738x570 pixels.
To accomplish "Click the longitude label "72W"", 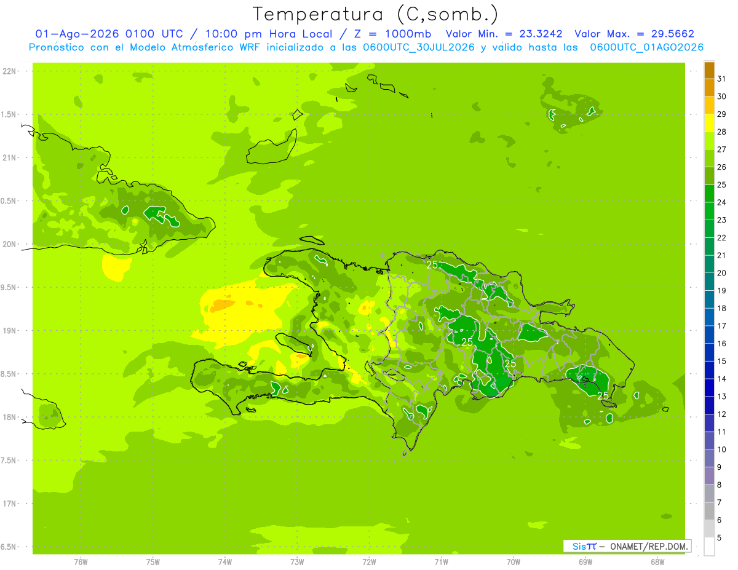I will [x=369, y=562].
